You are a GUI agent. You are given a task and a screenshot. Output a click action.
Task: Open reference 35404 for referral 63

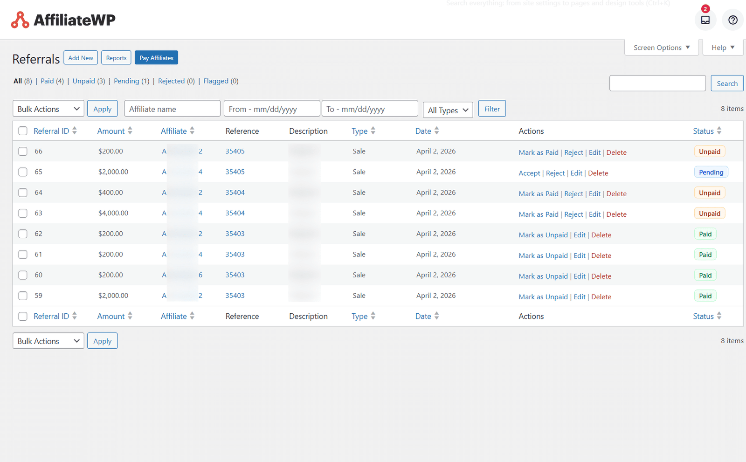click(x=235, y=213)
